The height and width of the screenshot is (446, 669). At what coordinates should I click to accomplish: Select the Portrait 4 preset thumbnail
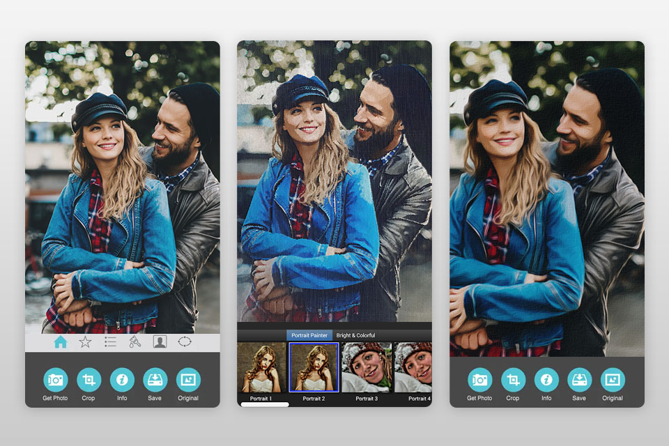(x=413, y=367)
